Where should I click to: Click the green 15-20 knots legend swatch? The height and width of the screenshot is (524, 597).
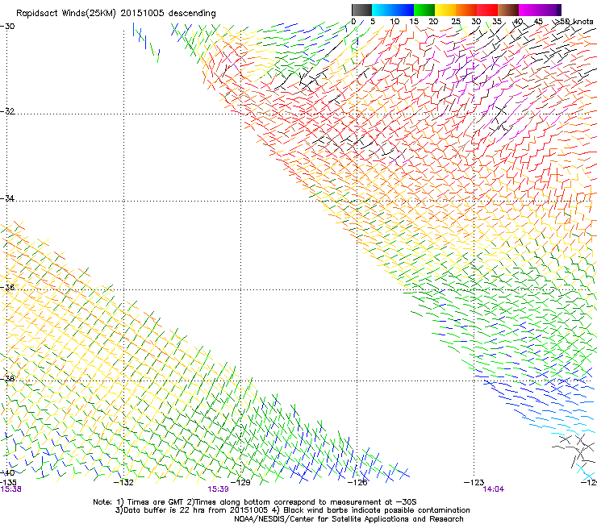(424, 10)
